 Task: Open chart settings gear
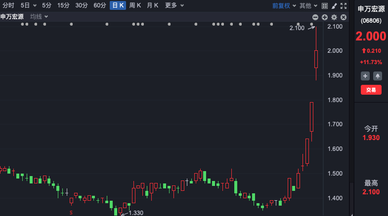click(x=334, y=17)
